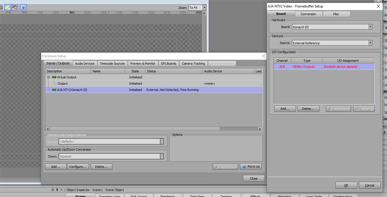The width and height of the screenshot is (387, 197).
Task: Switch to the Conversion tab
Action: pyautogui.click(x=309, y=14)
